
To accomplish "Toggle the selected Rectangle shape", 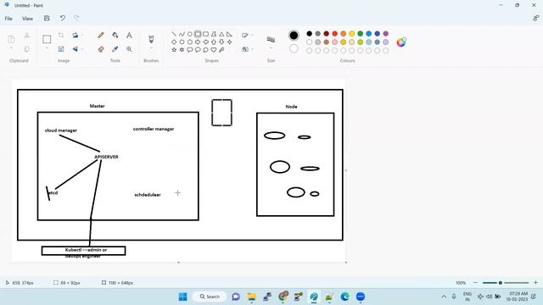I will [x=198, y=34].
